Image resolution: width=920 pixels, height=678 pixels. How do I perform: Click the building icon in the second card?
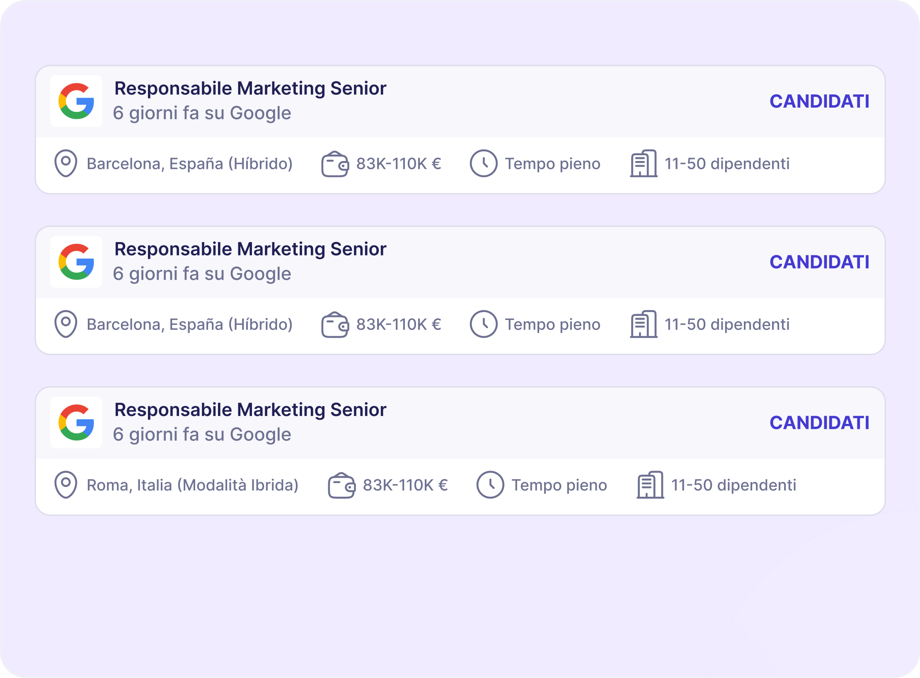click(644, 324)
